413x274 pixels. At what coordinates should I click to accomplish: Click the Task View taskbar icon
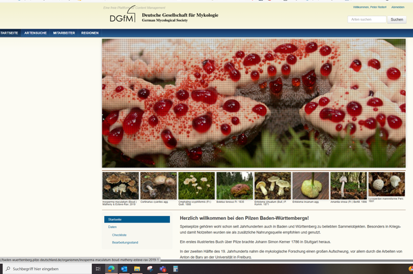click(x=98, y=269)
